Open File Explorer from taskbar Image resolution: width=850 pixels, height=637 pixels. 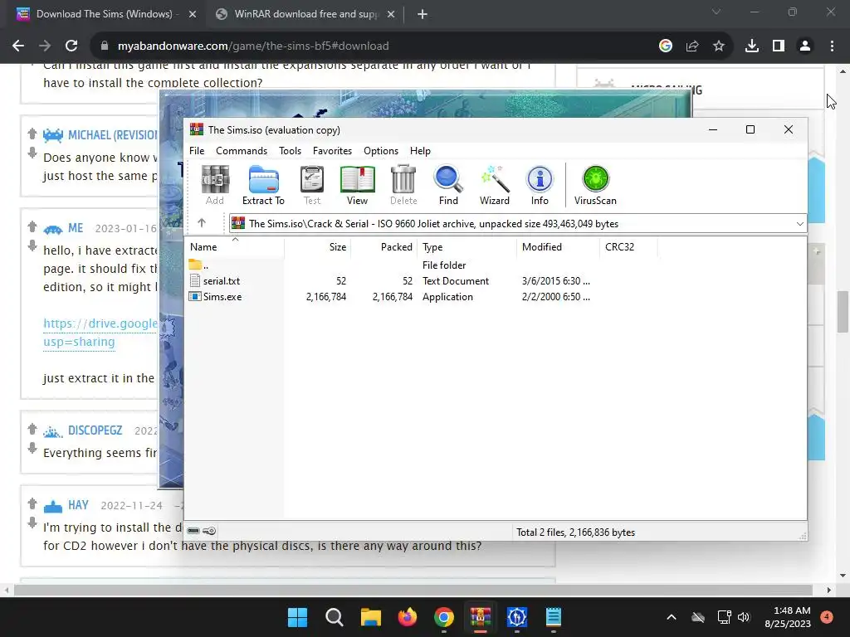[x=371, y=617]
